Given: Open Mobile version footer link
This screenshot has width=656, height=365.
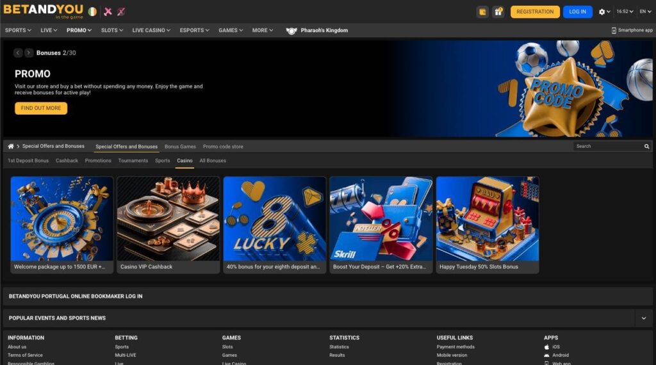Looking at the screenshot, I should pos(452,355).
